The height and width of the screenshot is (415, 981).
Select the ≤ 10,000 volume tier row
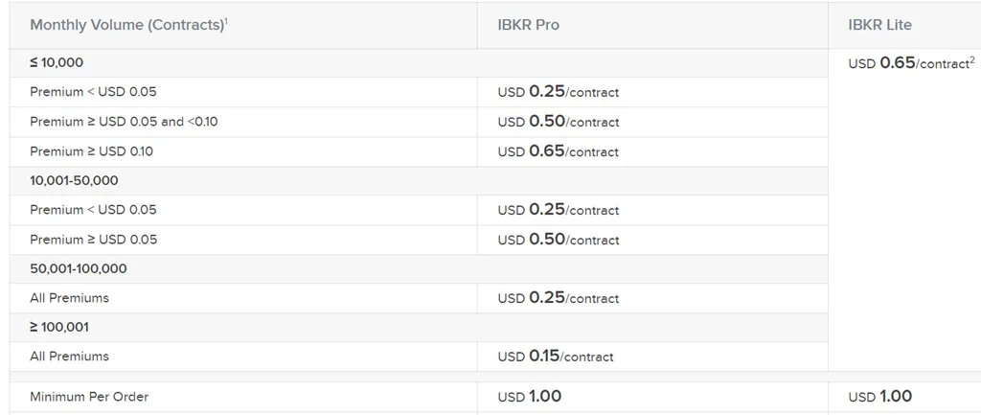(419, 62)
